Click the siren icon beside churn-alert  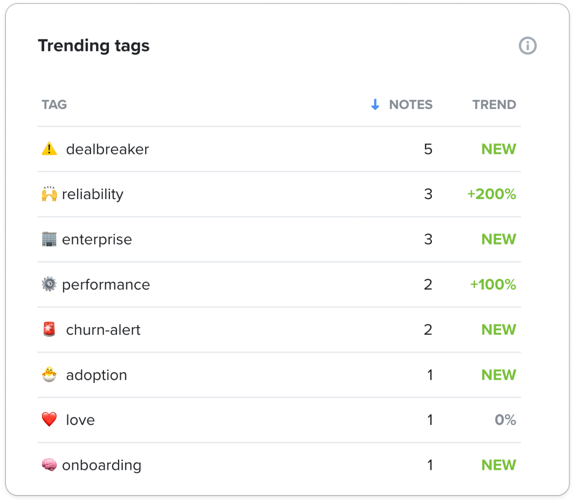click(49, 329)
